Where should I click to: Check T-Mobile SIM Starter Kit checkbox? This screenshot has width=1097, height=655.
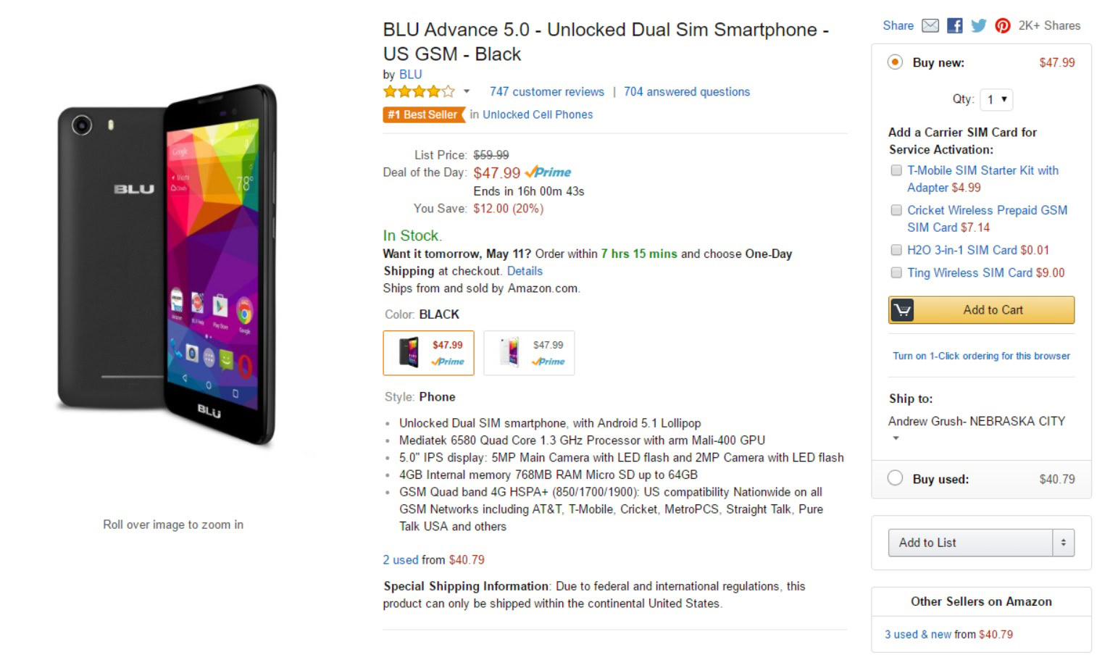click(x=896, y=170)
